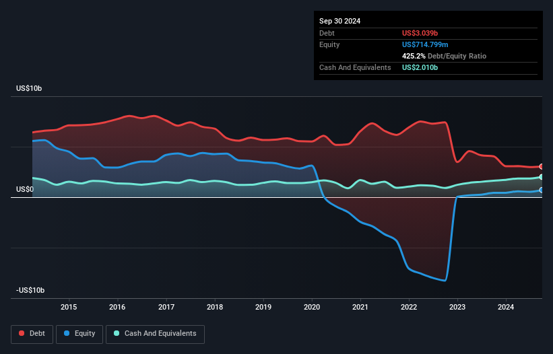
Task: Select the teal Cash endpoint marker
Action: click(x=542, y=177)
